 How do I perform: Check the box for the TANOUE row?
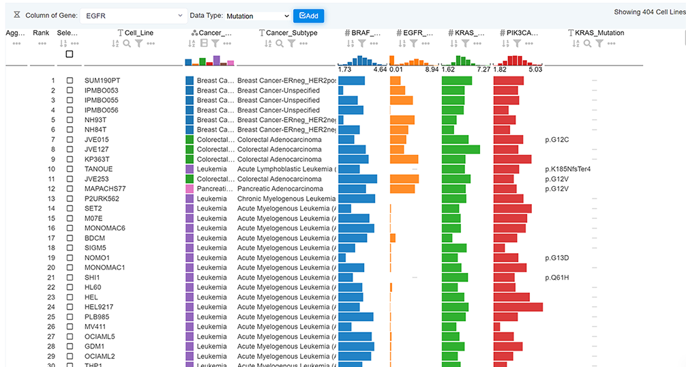[x=70, y=169]
